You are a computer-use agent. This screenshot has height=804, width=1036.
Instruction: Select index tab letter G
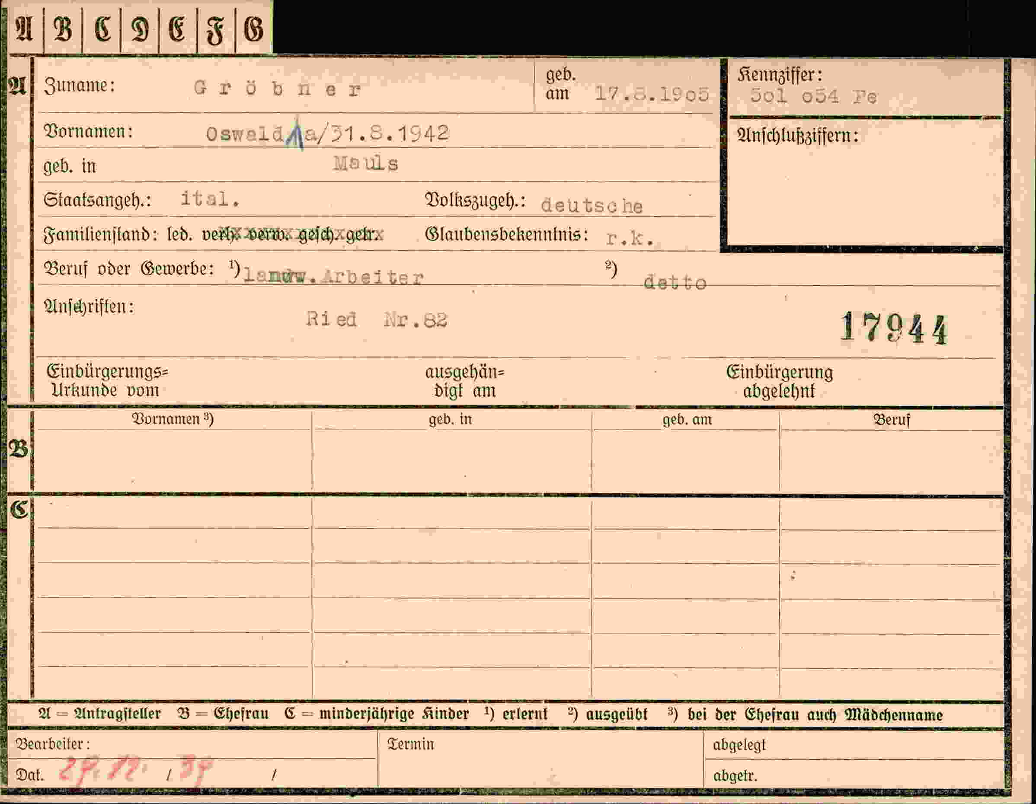click(x=254, y=29)
